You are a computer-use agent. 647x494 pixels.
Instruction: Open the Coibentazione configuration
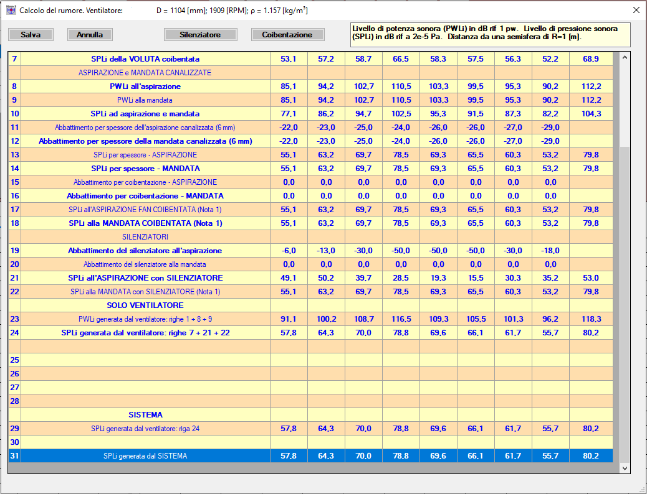287,34
